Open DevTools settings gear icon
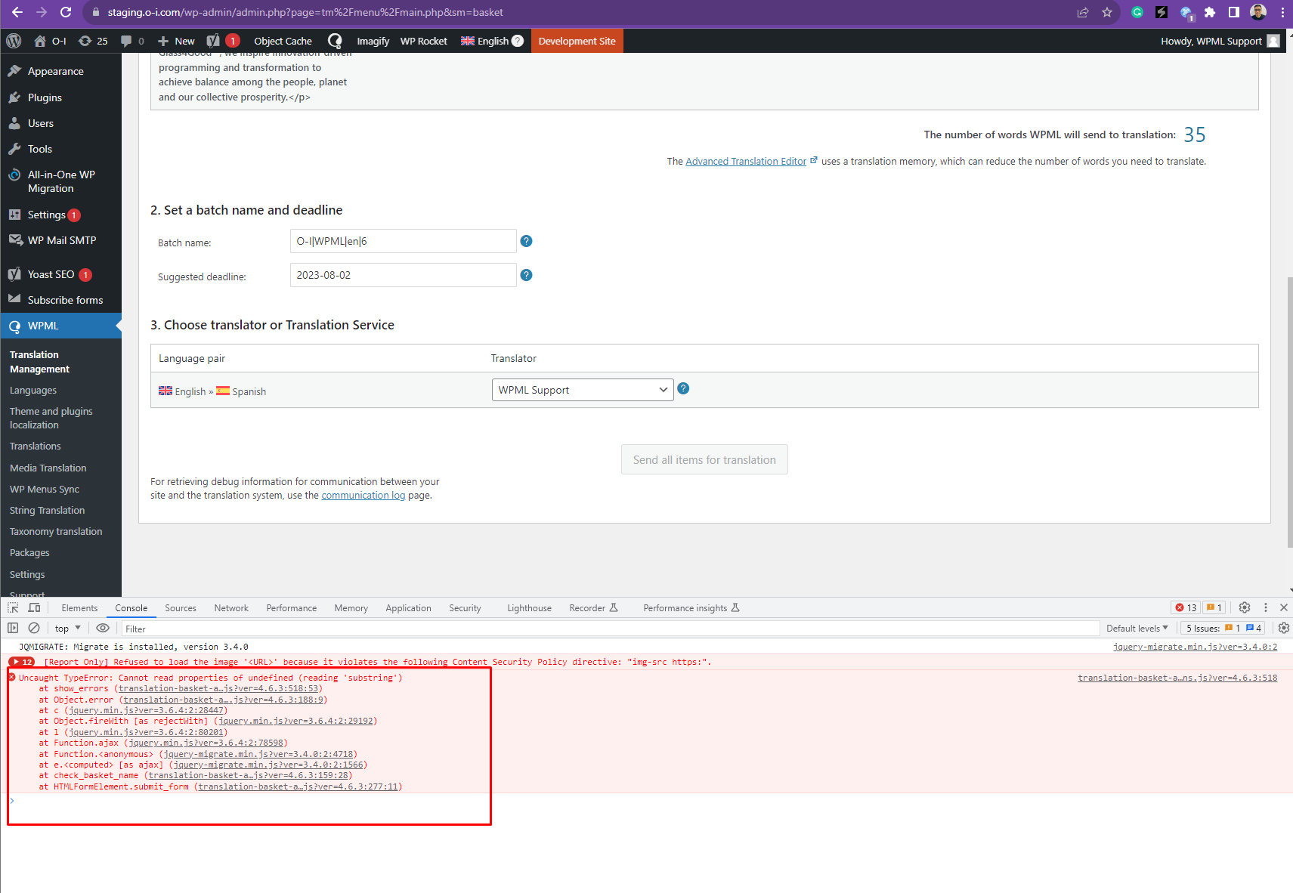The width and height of the screenshot is (1293, 893). tap(1245, 607)
